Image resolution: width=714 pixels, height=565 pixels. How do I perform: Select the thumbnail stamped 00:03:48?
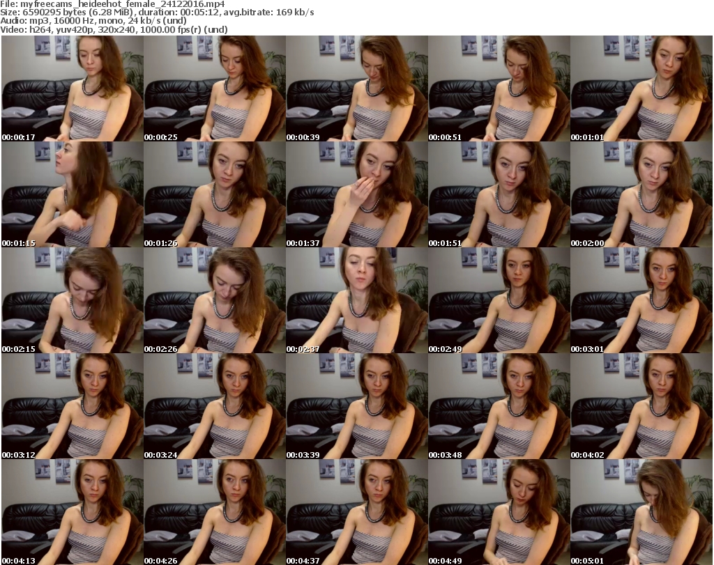pyautogui.click(x=499, y=406)
